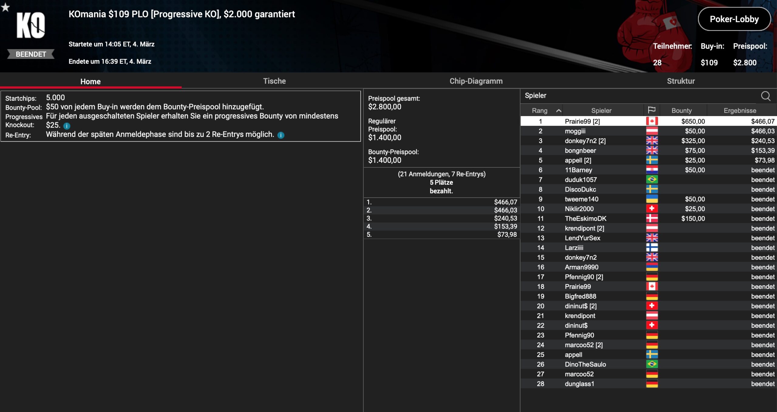777x412 pixels.
Task: Click the Poker-Lobby button
Action: (x=734, y=19)
